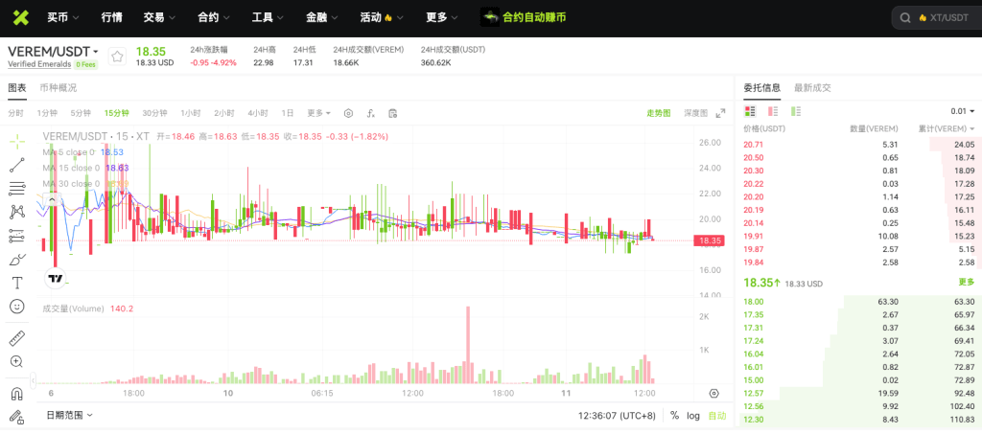Toggle percent scale mode
Image resolution: width=982 pixels, height=434 pixels.
674,415
